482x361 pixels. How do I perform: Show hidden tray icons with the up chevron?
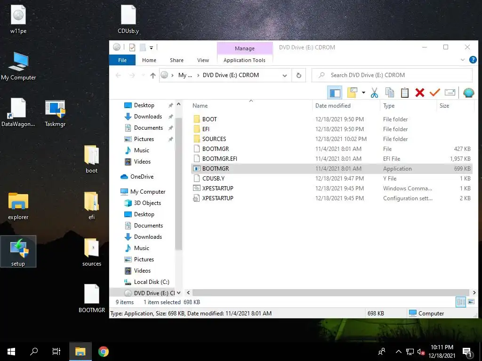coord(398,352)
